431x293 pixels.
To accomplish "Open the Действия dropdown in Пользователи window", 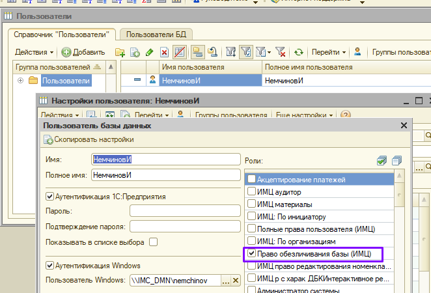I will coord(34,51).
